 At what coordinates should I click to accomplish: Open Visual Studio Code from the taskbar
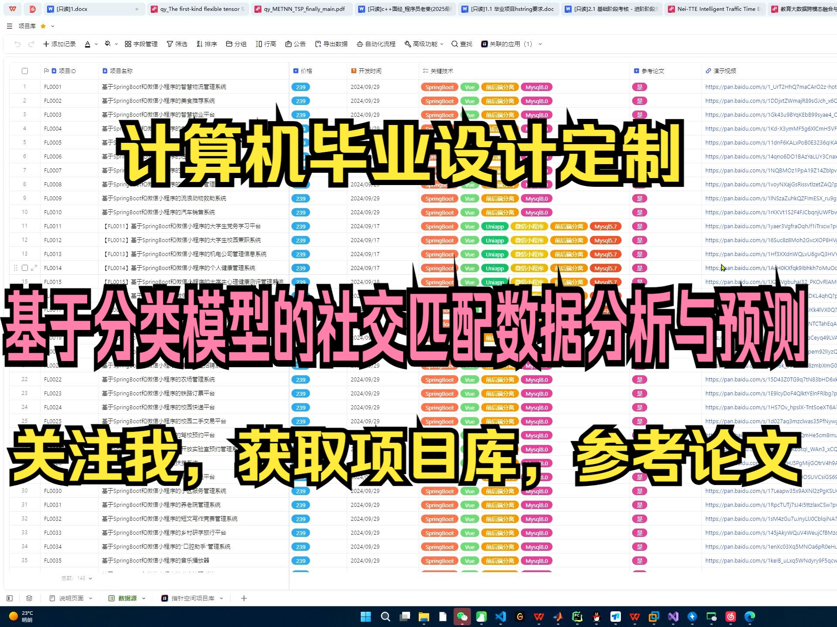click(x=501, y=617)
